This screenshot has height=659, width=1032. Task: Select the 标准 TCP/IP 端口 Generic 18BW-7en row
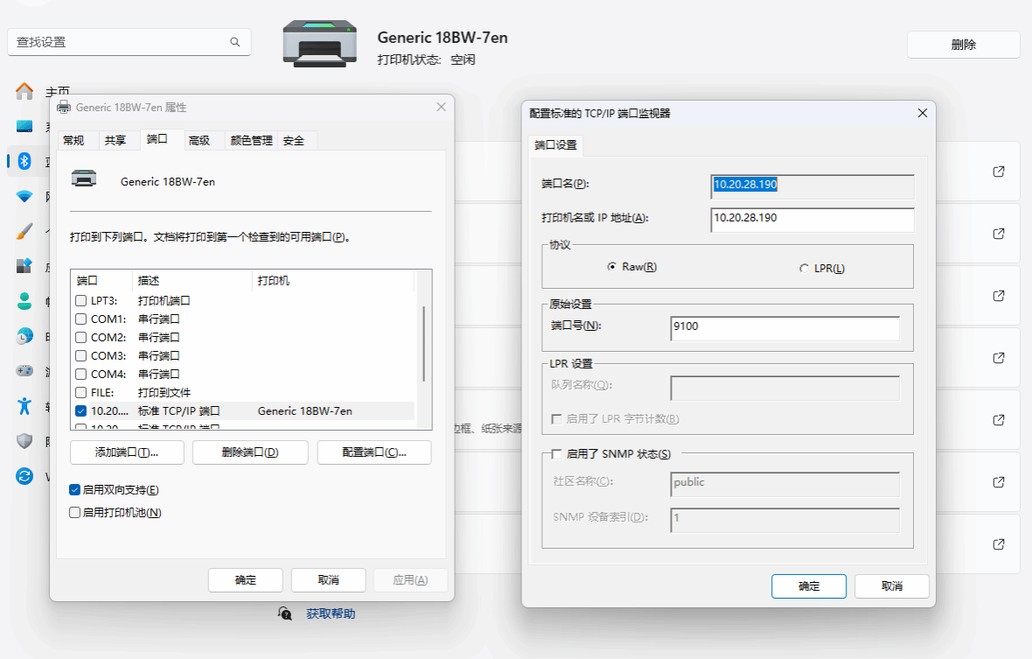point(243,410)
